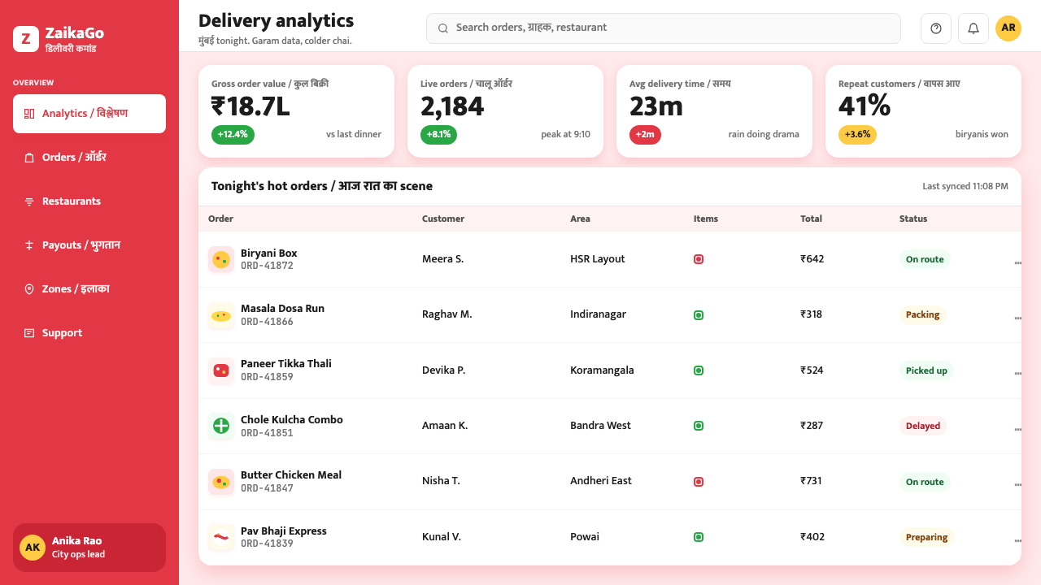This screenshot has height=585, width=1041.
Task: Click the Biryani Box food icon
Action: (x=221, y=259)
